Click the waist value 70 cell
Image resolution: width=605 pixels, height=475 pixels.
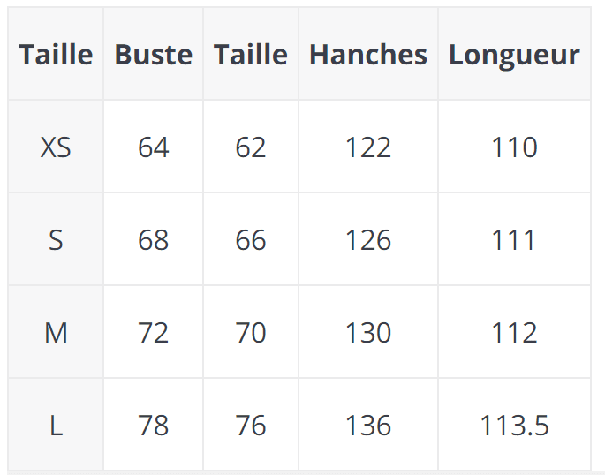(x=251, y=333)
